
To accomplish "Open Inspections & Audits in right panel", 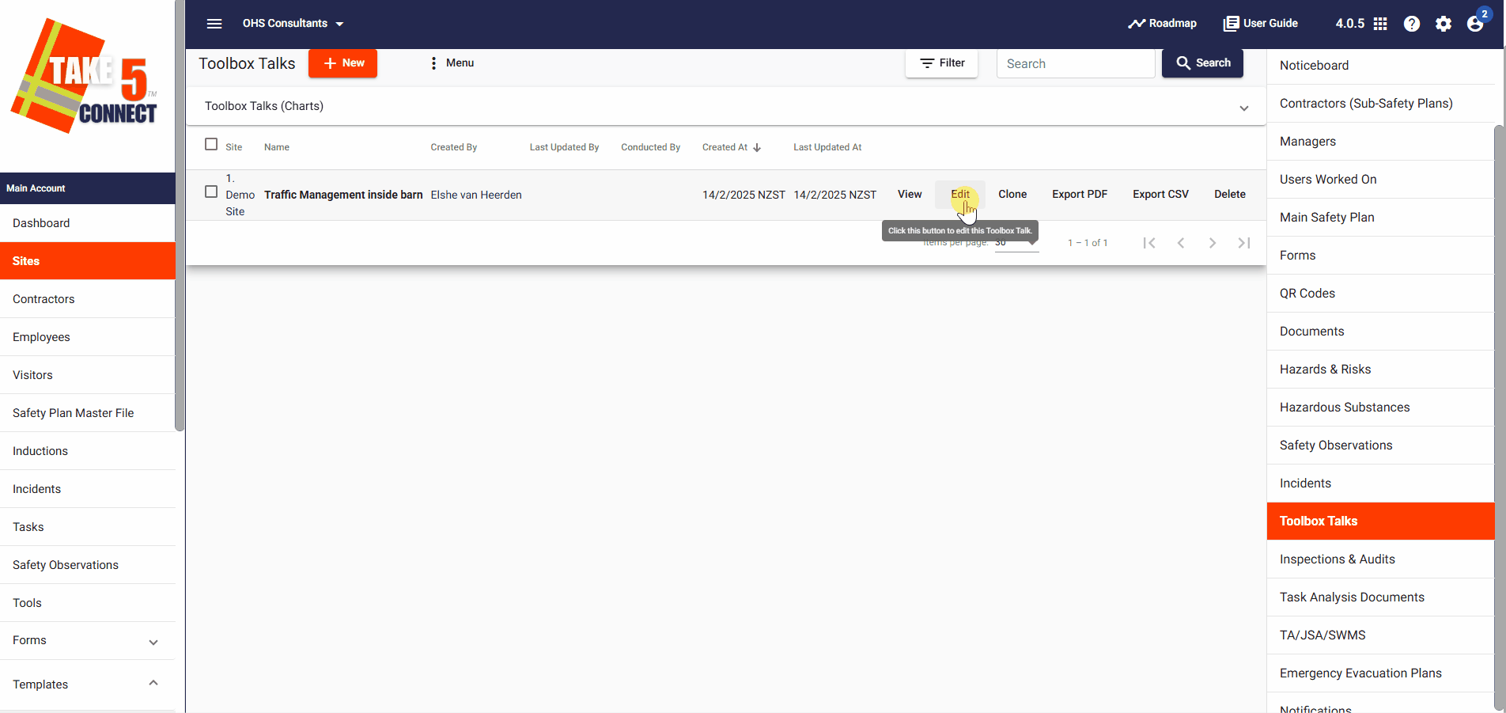I will pos(1380,559).
